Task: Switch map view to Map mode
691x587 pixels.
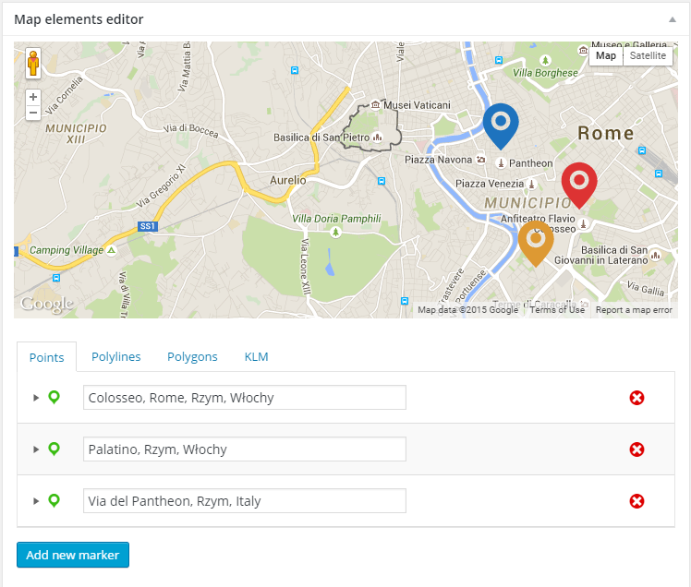Action: [x=606, y=55]
